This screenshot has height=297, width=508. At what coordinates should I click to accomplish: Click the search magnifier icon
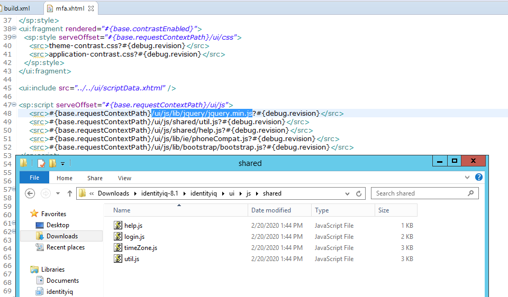(471, 193)
